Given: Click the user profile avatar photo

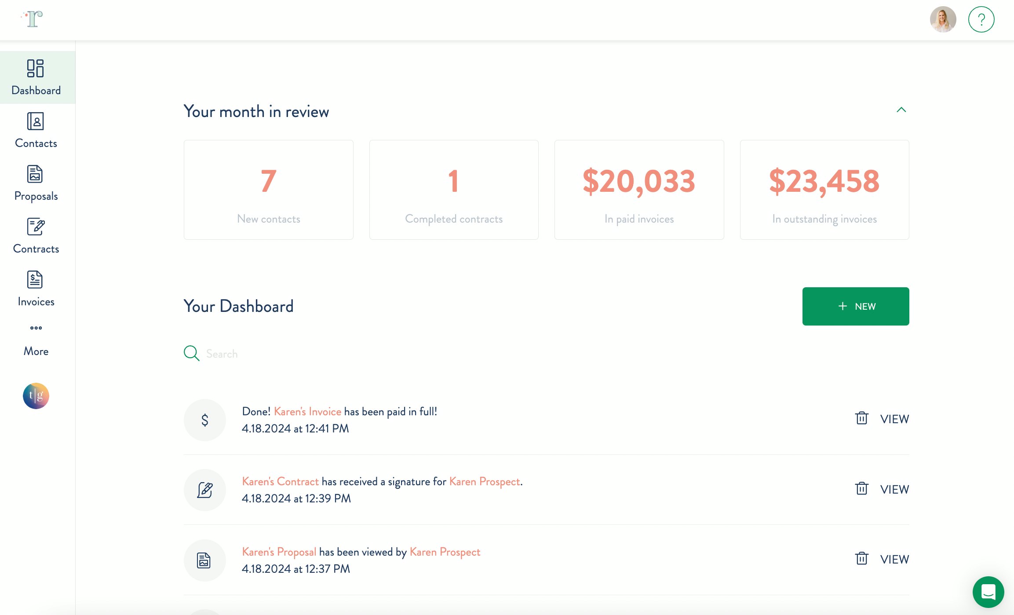Looking at the screenshot, I should pyautogui.click(x=943, y=19).
